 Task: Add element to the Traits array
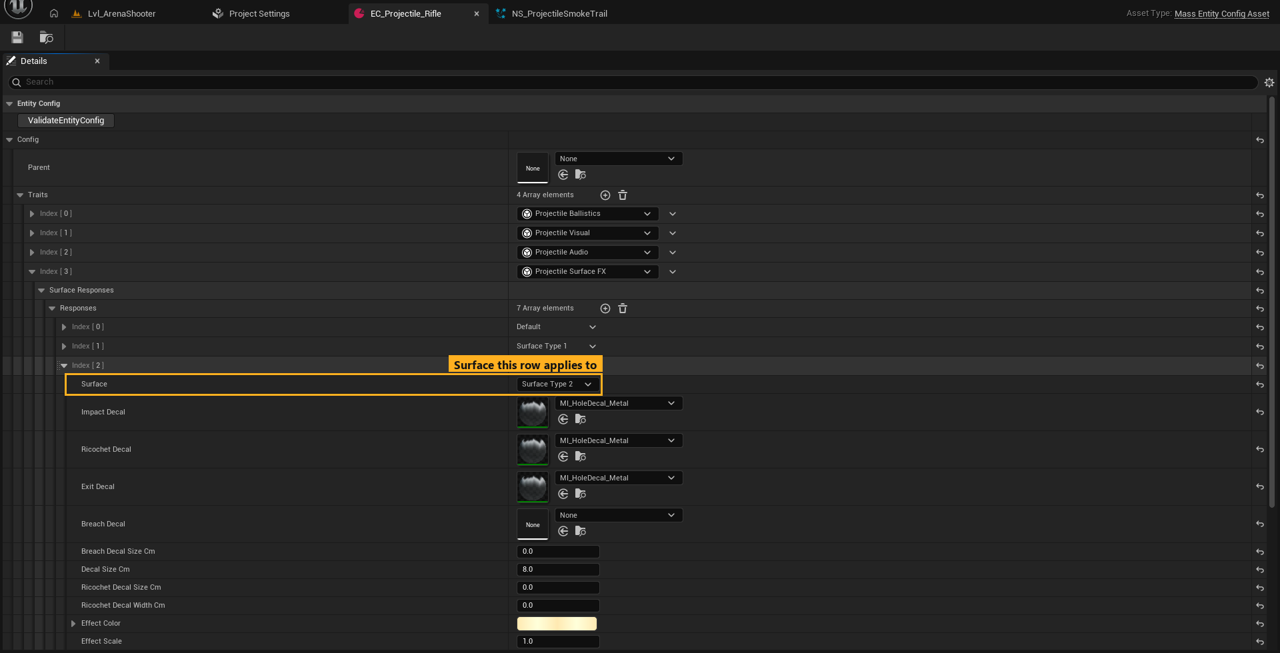pyautogui.click(x=605, y=195)
